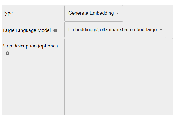Click the Embedding @ ollama/mxbai-embed-large text

tap(113, 30)
